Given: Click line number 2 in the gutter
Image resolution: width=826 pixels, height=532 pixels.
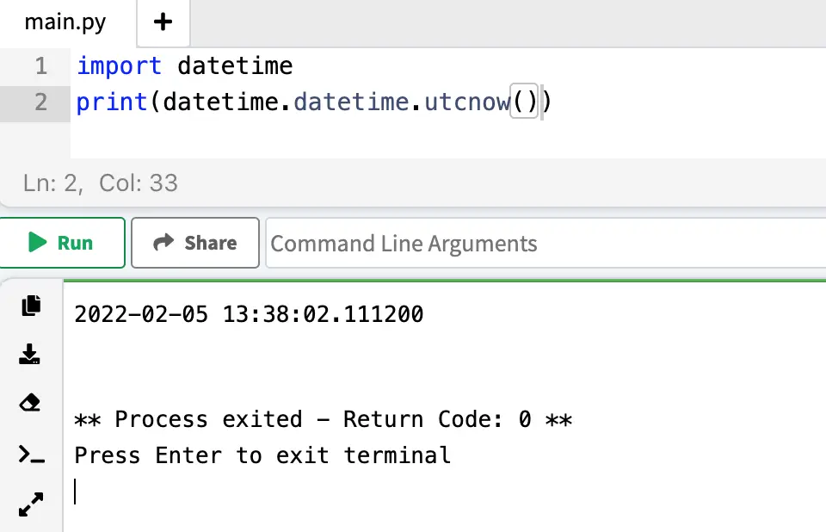Looking at the screenshot, I should (x=40, y=102).
